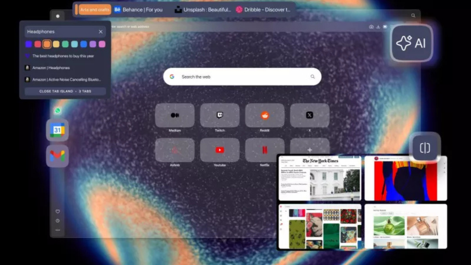Image resolution: width=471 pixels, height=265 pixels.
Task: Click the Search the web field
Action: 242,77
